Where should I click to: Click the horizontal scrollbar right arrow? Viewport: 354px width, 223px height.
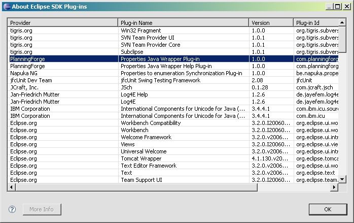coord(334,187)
